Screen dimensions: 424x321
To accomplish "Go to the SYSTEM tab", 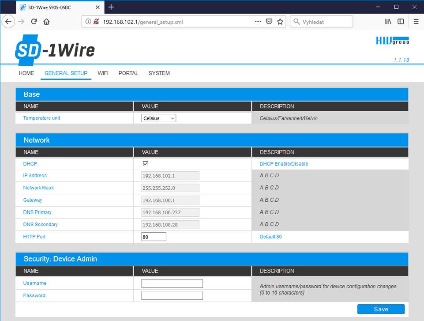I will click(x=159, y=73).
